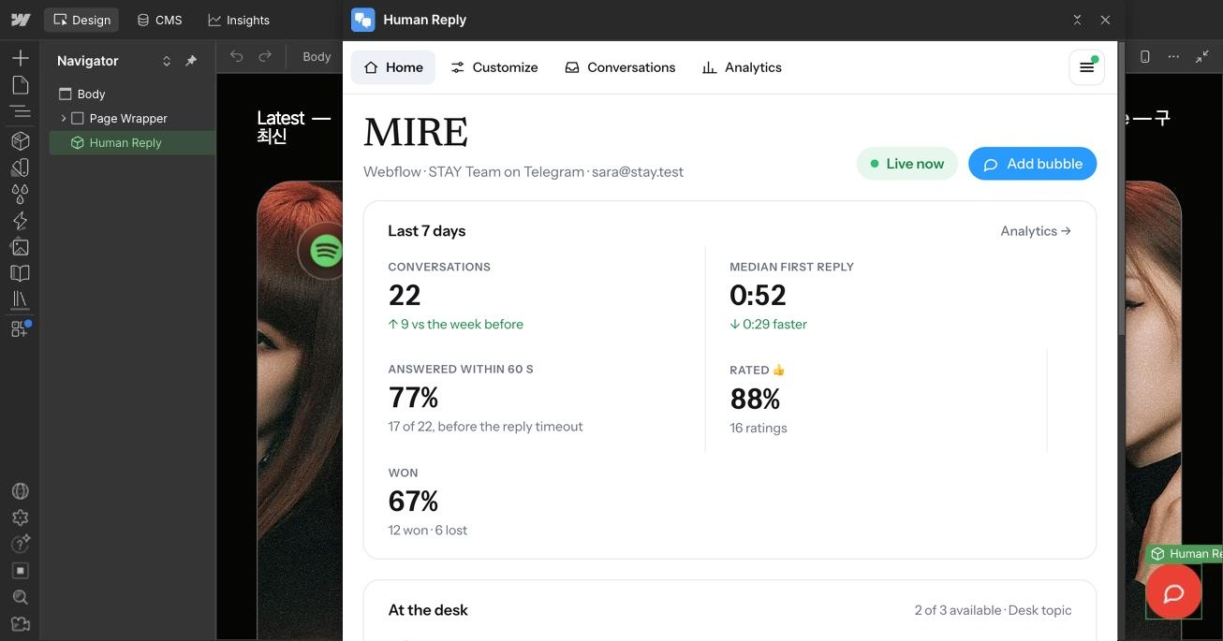Pin the Navigator panel

(191, 61)
